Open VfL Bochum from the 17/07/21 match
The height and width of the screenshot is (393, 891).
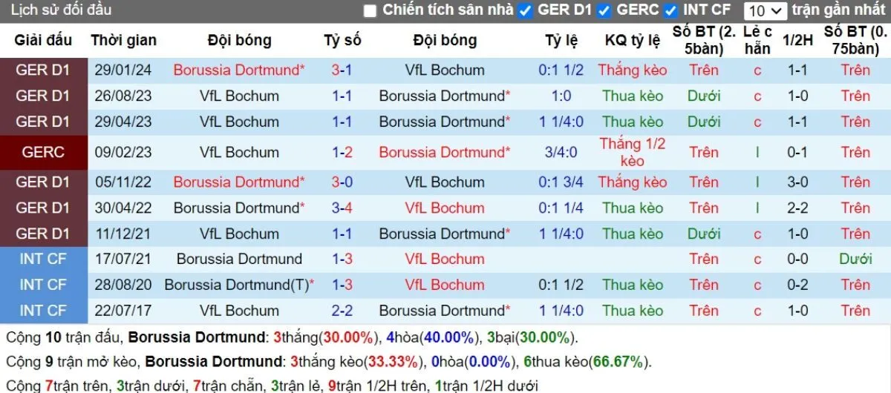444,259
